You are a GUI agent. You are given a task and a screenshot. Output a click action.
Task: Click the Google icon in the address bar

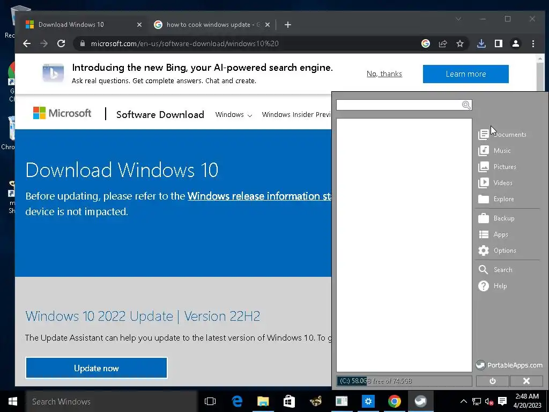coord(425,43)
